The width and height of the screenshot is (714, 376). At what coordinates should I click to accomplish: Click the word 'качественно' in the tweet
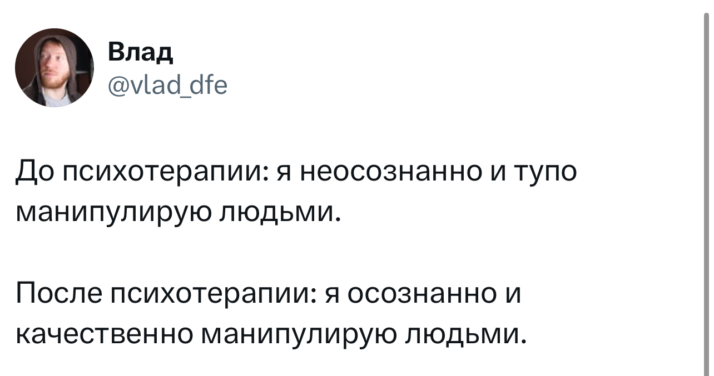pos(103,334)
